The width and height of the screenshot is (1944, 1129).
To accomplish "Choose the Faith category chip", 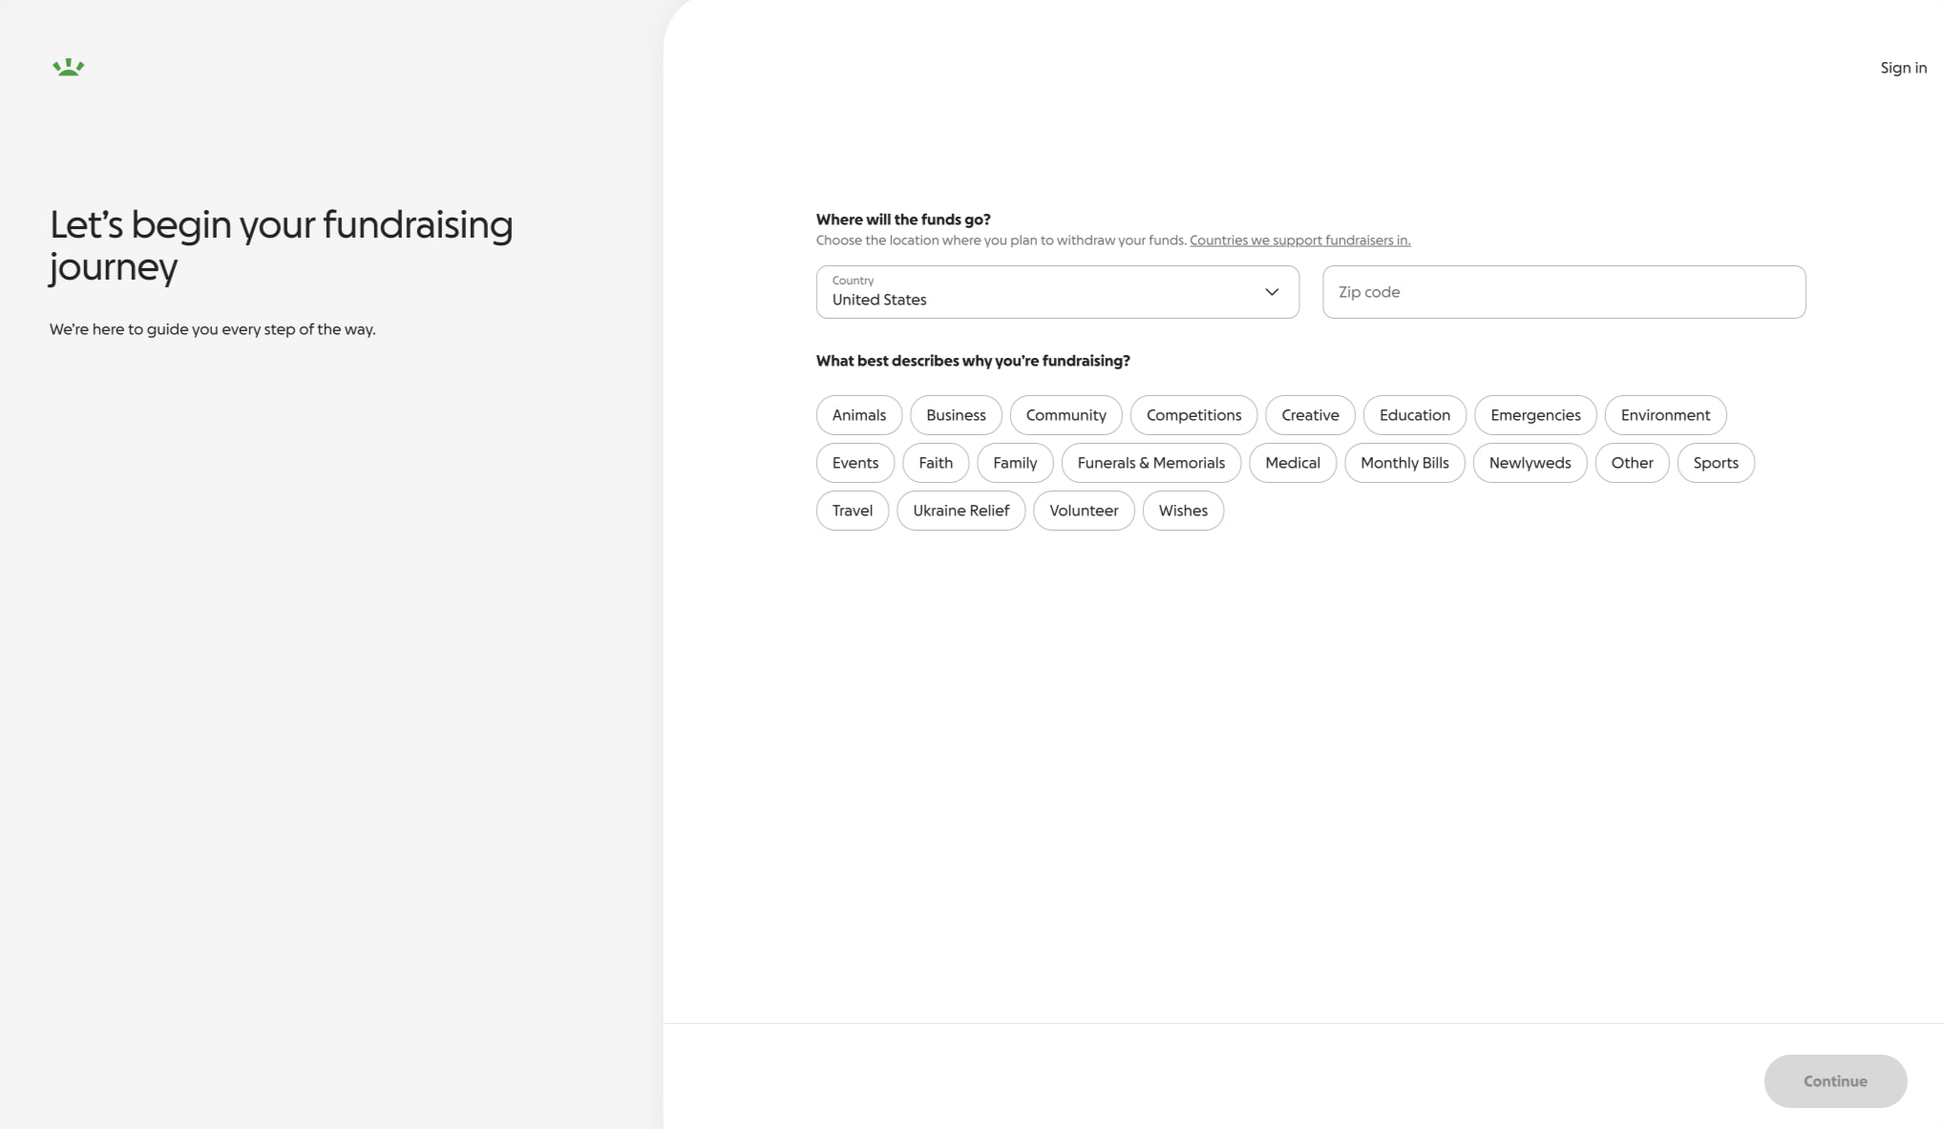I will (935, 463).
